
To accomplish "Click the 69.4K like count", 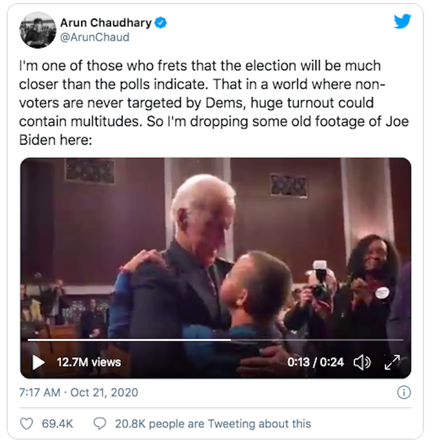I will point(57,423).
